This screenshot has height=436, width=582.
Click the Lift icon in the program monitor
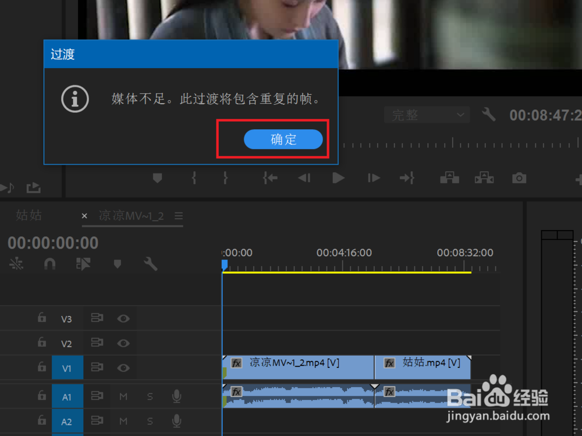click(449, 178)
